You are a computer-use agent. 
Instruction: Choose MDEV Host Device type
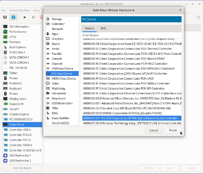tap(62, 79)
